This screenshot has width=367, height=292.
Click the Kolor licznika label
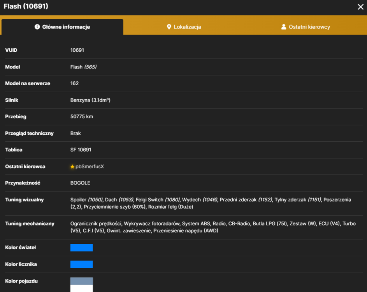(x=21, y=264)
